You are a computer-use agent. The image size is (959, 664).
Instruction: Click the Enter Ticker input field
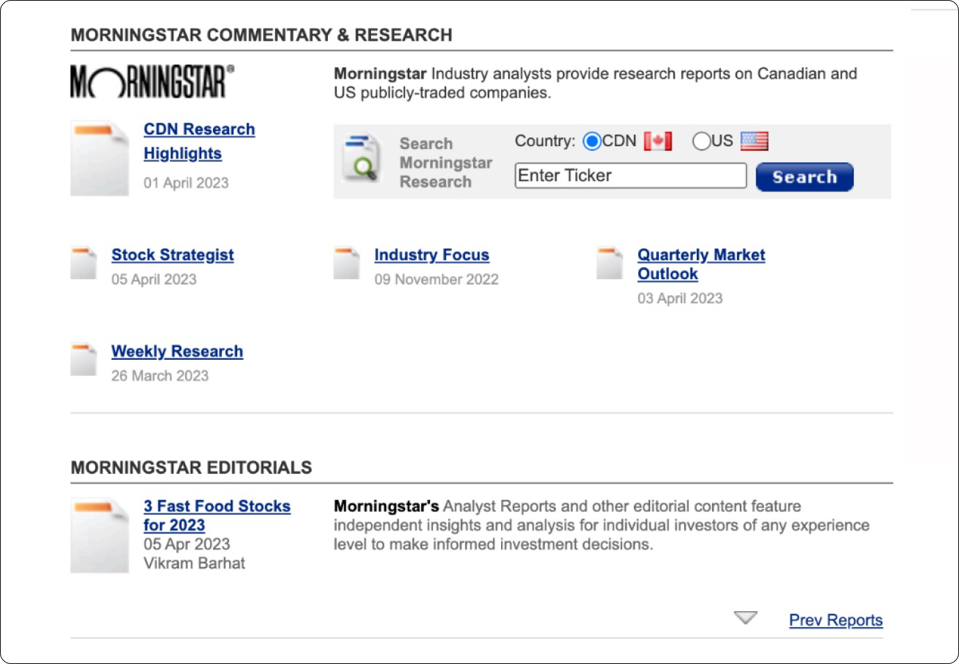point(631,175)
